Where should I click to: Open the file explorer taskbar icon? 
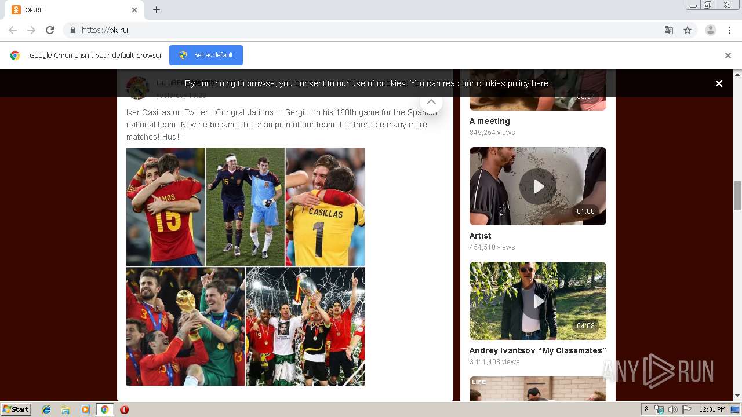66,409
